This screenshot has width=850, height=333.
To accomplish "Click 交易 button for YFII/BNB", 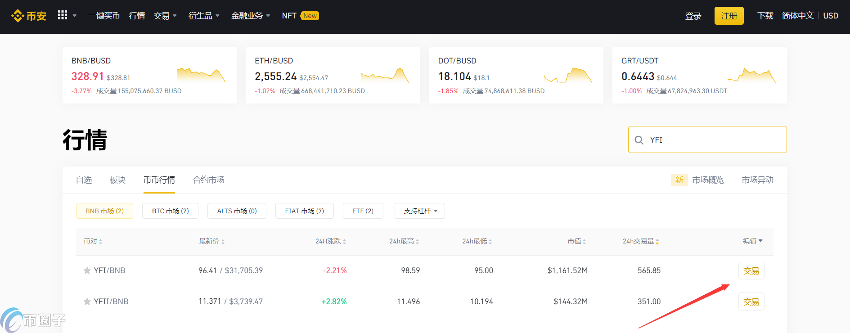I will (751, 302).
